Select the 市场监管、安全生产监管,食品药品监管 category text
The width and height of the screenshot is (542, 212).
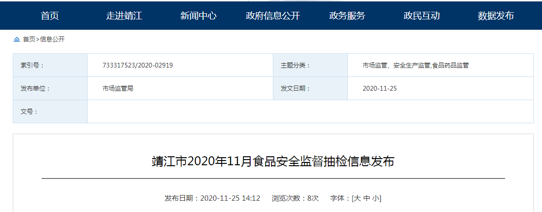click(x=416, y=65)
